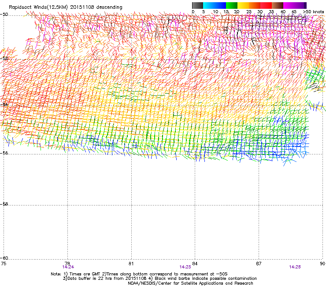Viewport: 326px width, 286px height.
Task: Click the legend label '35'
Action: (x=271, y=12)
